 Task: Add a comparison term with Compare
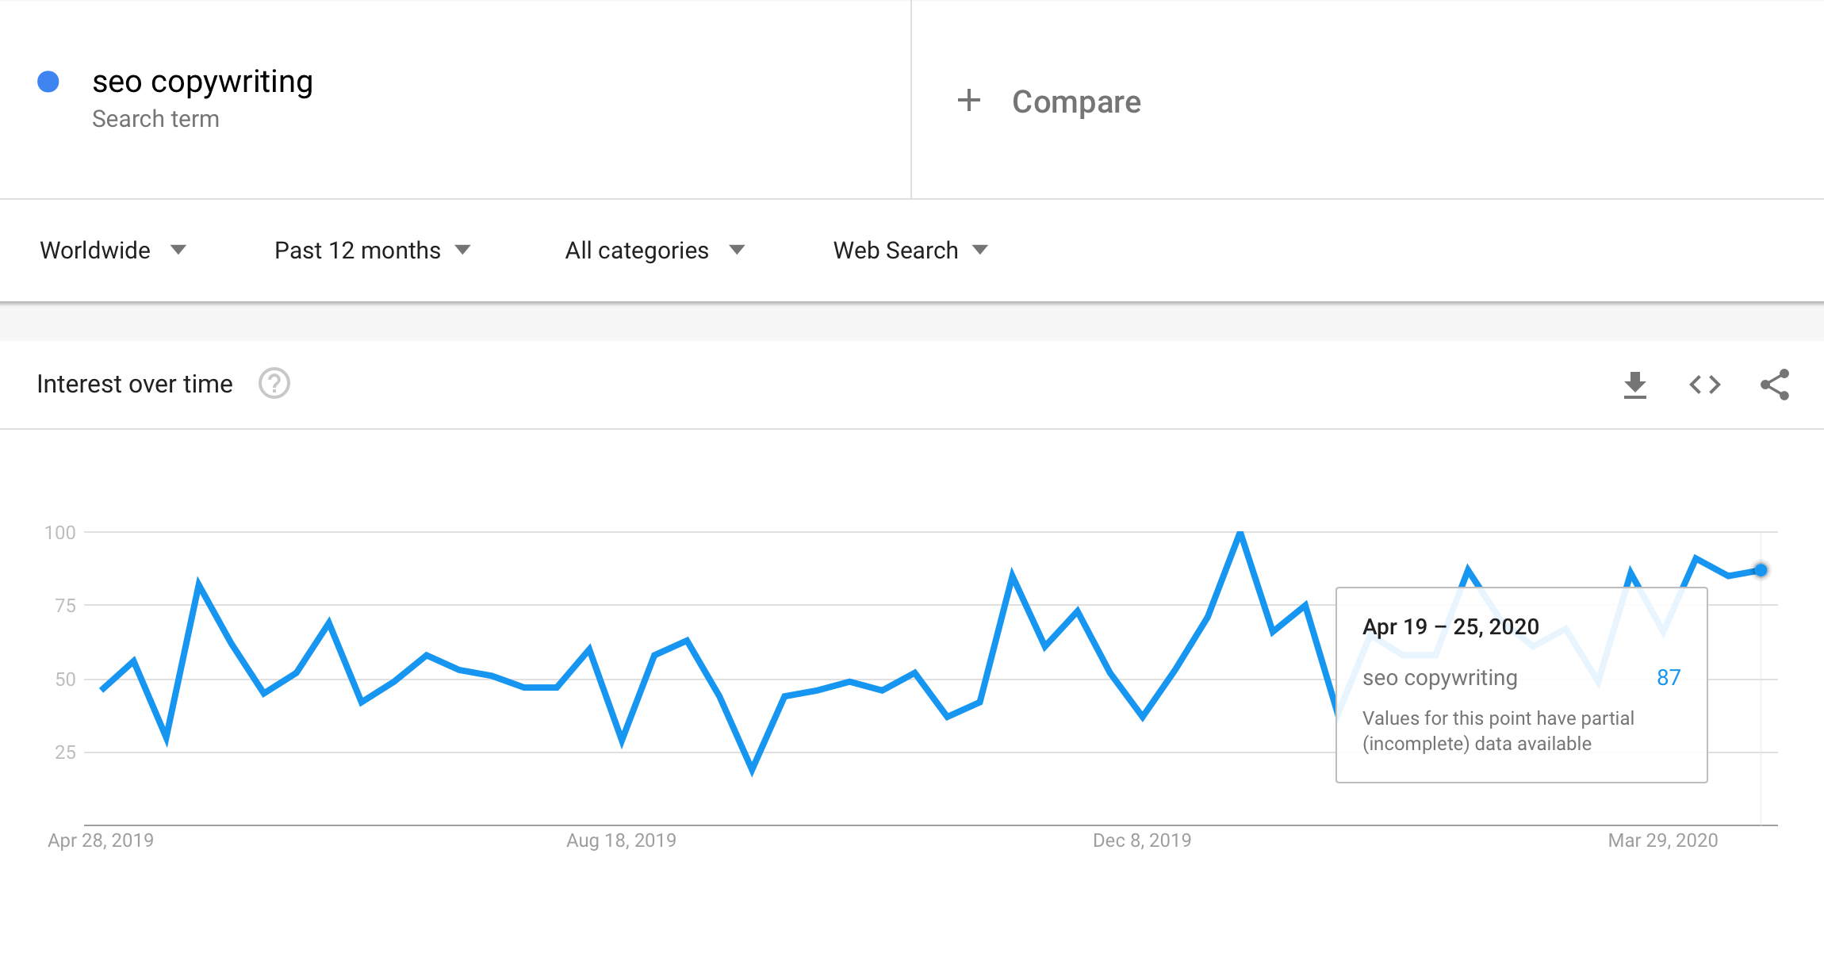coord(1075,101)
